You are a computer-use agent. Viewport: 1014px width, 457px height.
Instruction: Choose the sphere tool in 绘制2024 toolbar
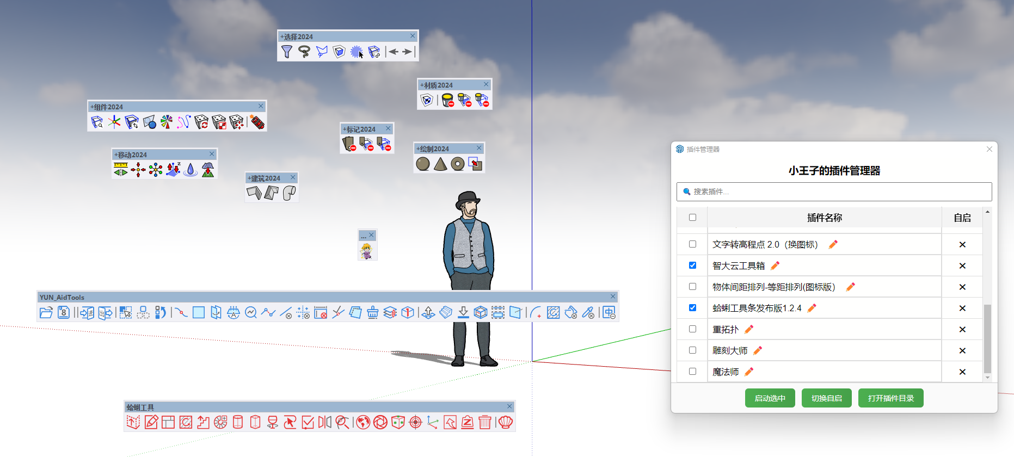point(423,164)
